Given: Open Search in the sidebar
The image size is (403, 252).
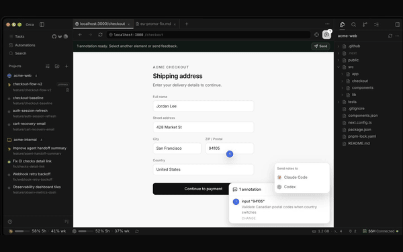Looking at the screenshot, I should pos(21,54).
